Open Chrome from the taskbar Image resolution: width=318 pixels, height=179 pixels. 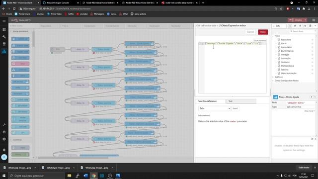coord(94,176)
